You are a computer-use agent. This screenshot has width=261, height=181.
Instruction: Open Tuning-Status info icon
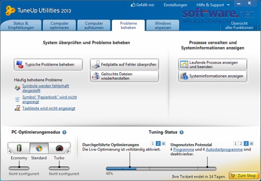(182, 132)
